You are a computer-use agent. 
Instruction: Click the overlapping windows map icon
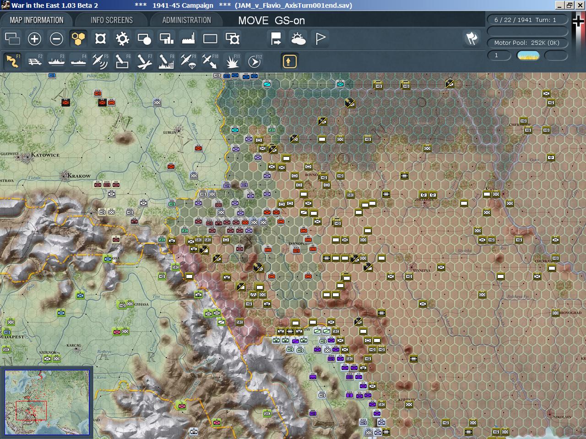point(12,39)
